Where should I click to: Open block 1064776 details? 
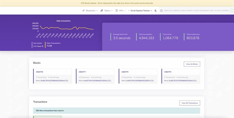[125, 72]
